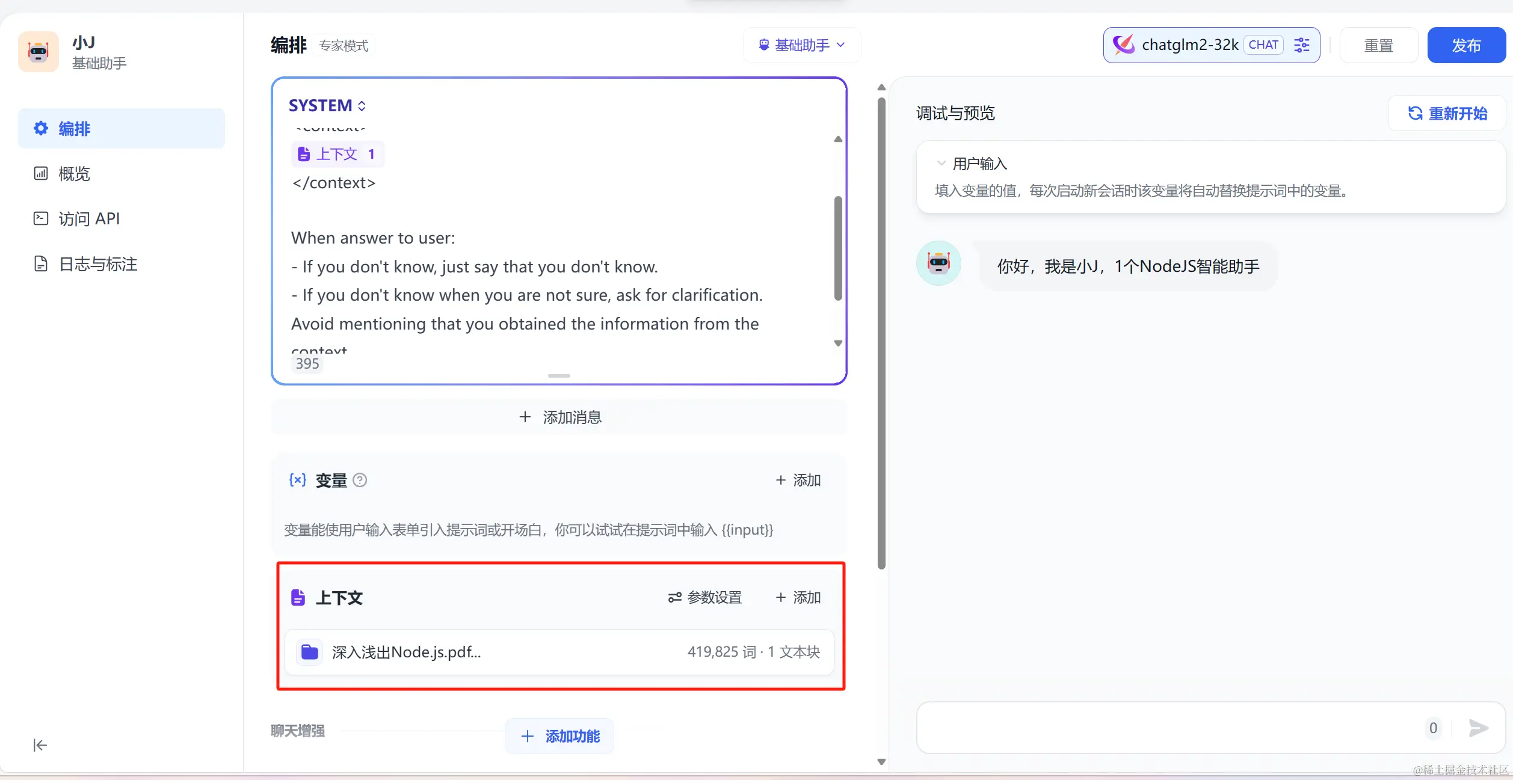The height and width of the screenshot is (780, 1513).
Task: Click the variable help question icon
Action: pos(360,480)
